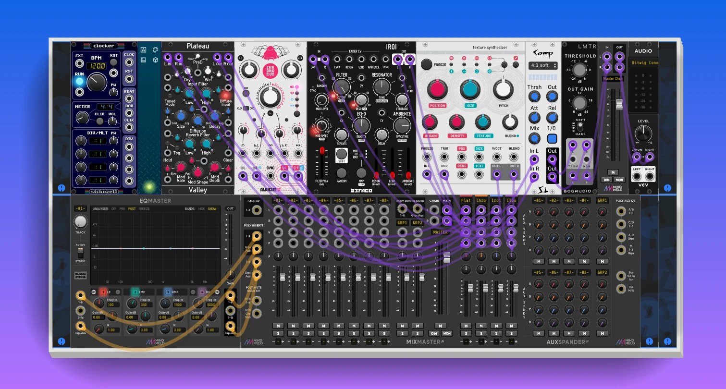
Task: Set the EQMaster analyser to PRE
Action: coord(122,209)
